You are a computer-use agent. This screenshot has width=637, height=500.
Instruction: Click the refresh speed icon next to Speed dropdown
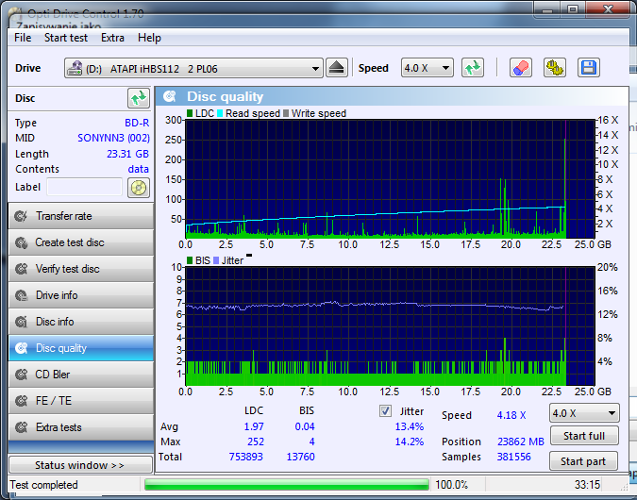coord(473,68)
